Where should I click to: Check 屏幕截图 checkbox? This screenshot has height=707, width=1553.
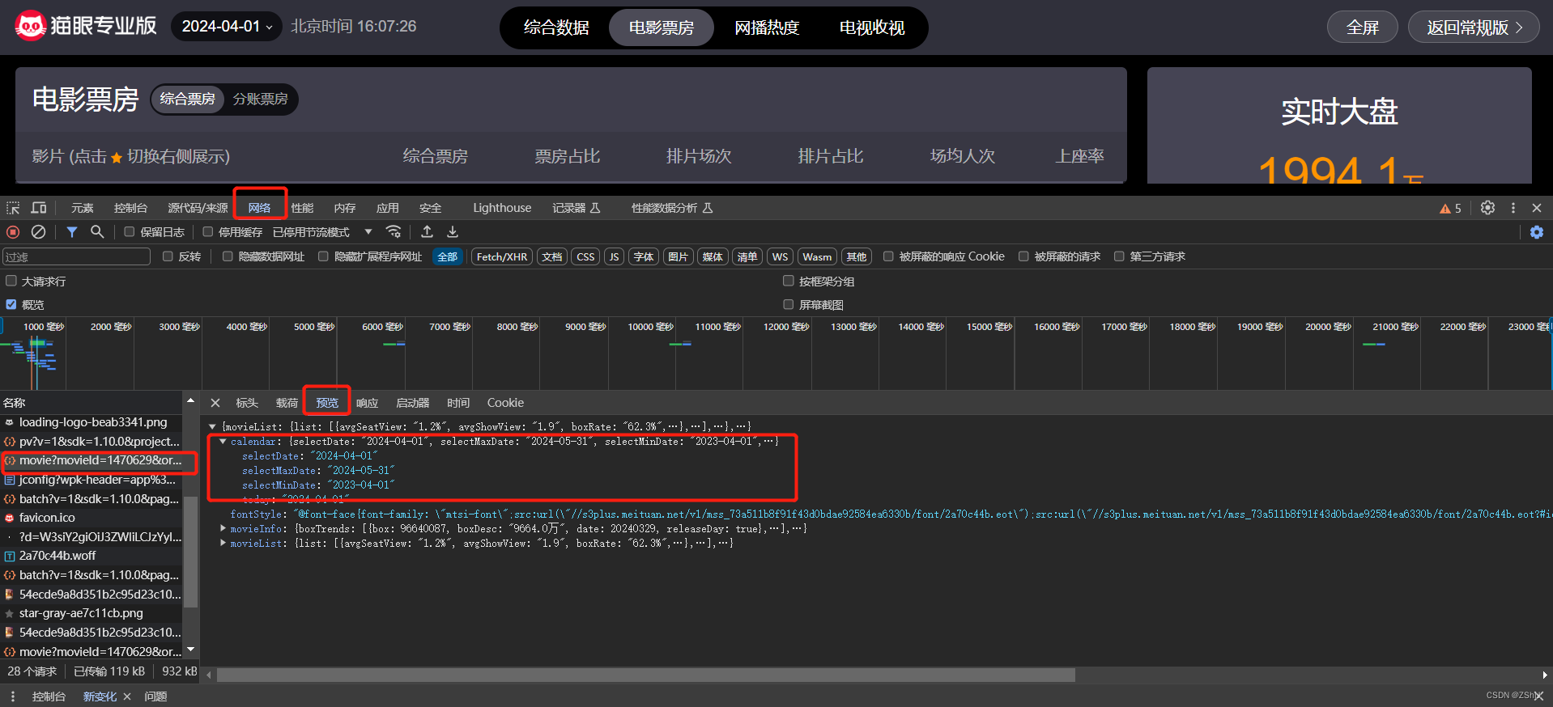[788, 304]
